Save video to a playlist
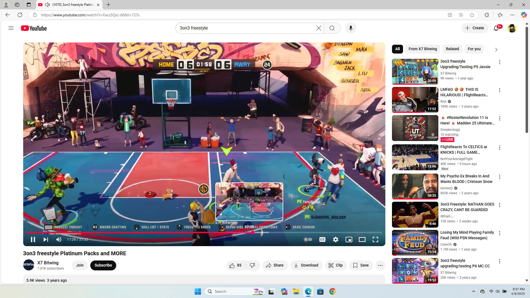Screen dimensions: 530x298 coord(361,265)
